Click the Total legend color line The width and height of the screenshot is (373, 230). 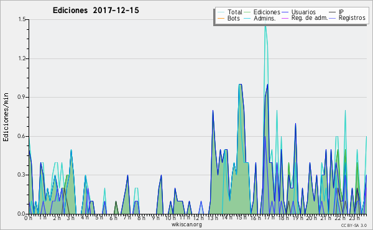[x=221, y=12]
